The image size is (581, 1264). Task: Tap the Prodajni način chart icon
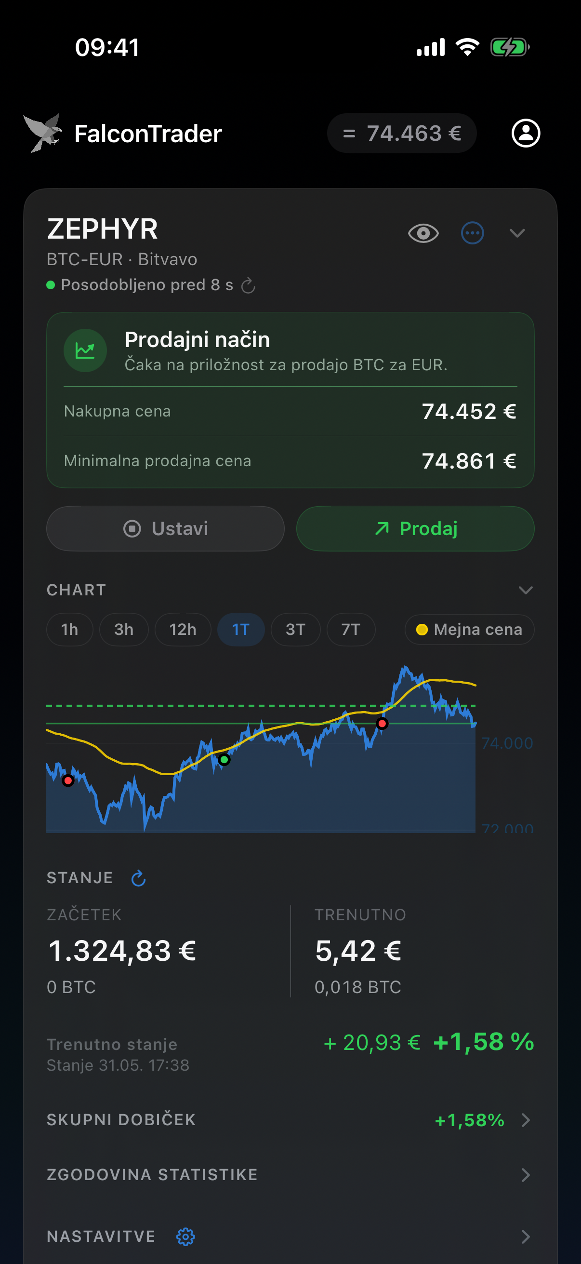[x=85, y=351]
